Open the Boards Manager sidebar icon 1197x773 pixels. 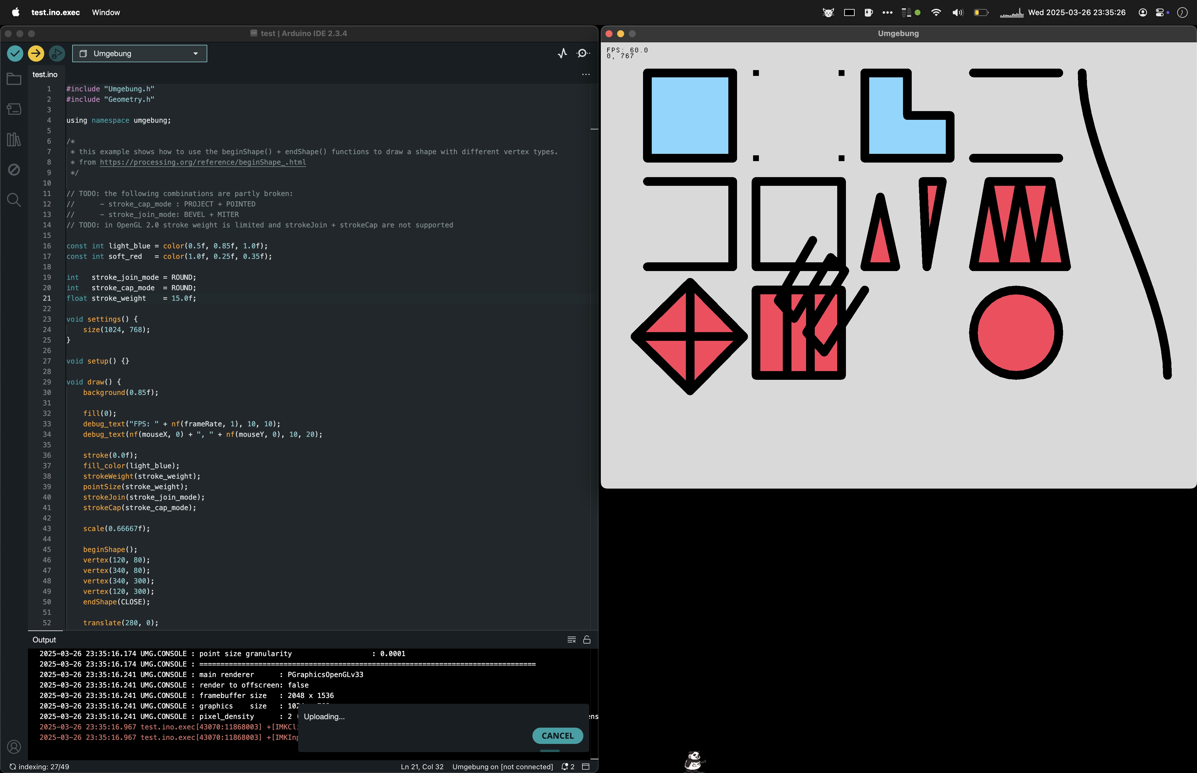point(14,109)
